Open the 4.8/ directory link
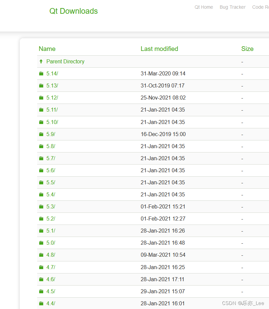 pyautogui.click(x=51, y=255)
